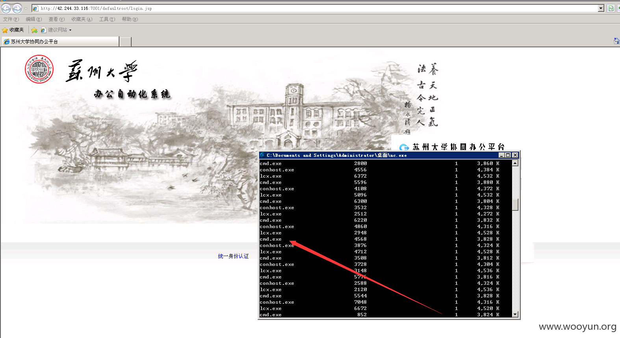The height and width of the screenshot is (338, 620).
Task: Click the address bar showing login.jsp URL
Action: pyautogui.click(x=314, y=8)
